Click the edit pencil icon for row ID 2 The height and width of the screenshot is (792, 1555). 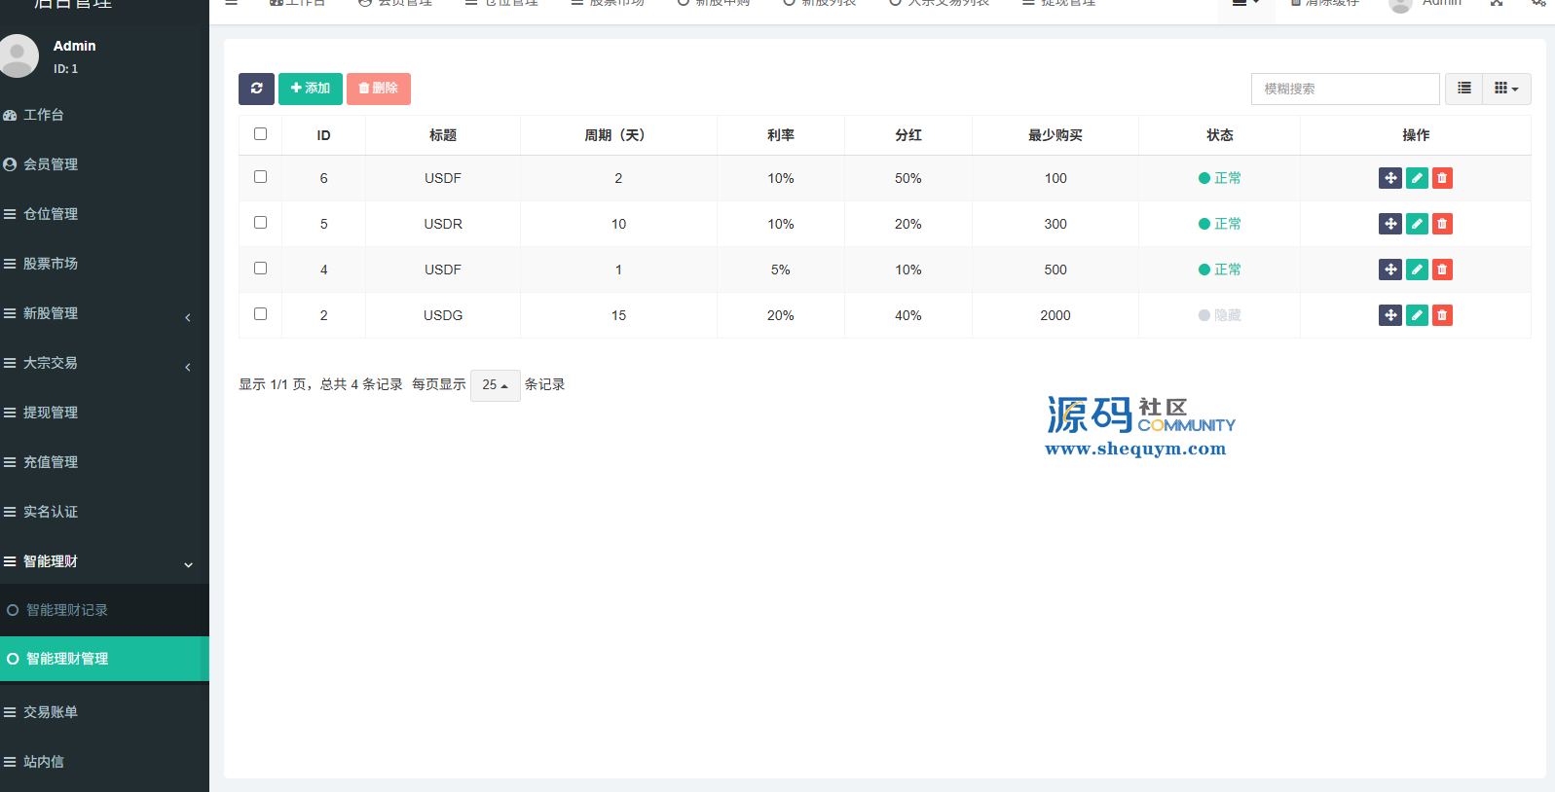1417,315
